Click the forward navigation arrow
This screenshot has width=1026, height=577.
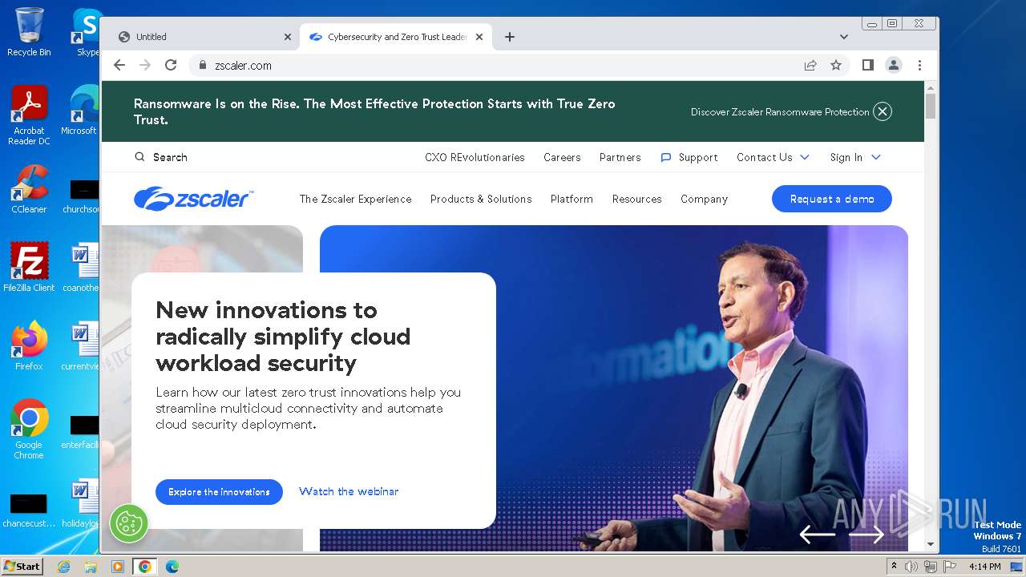(145, 65)
